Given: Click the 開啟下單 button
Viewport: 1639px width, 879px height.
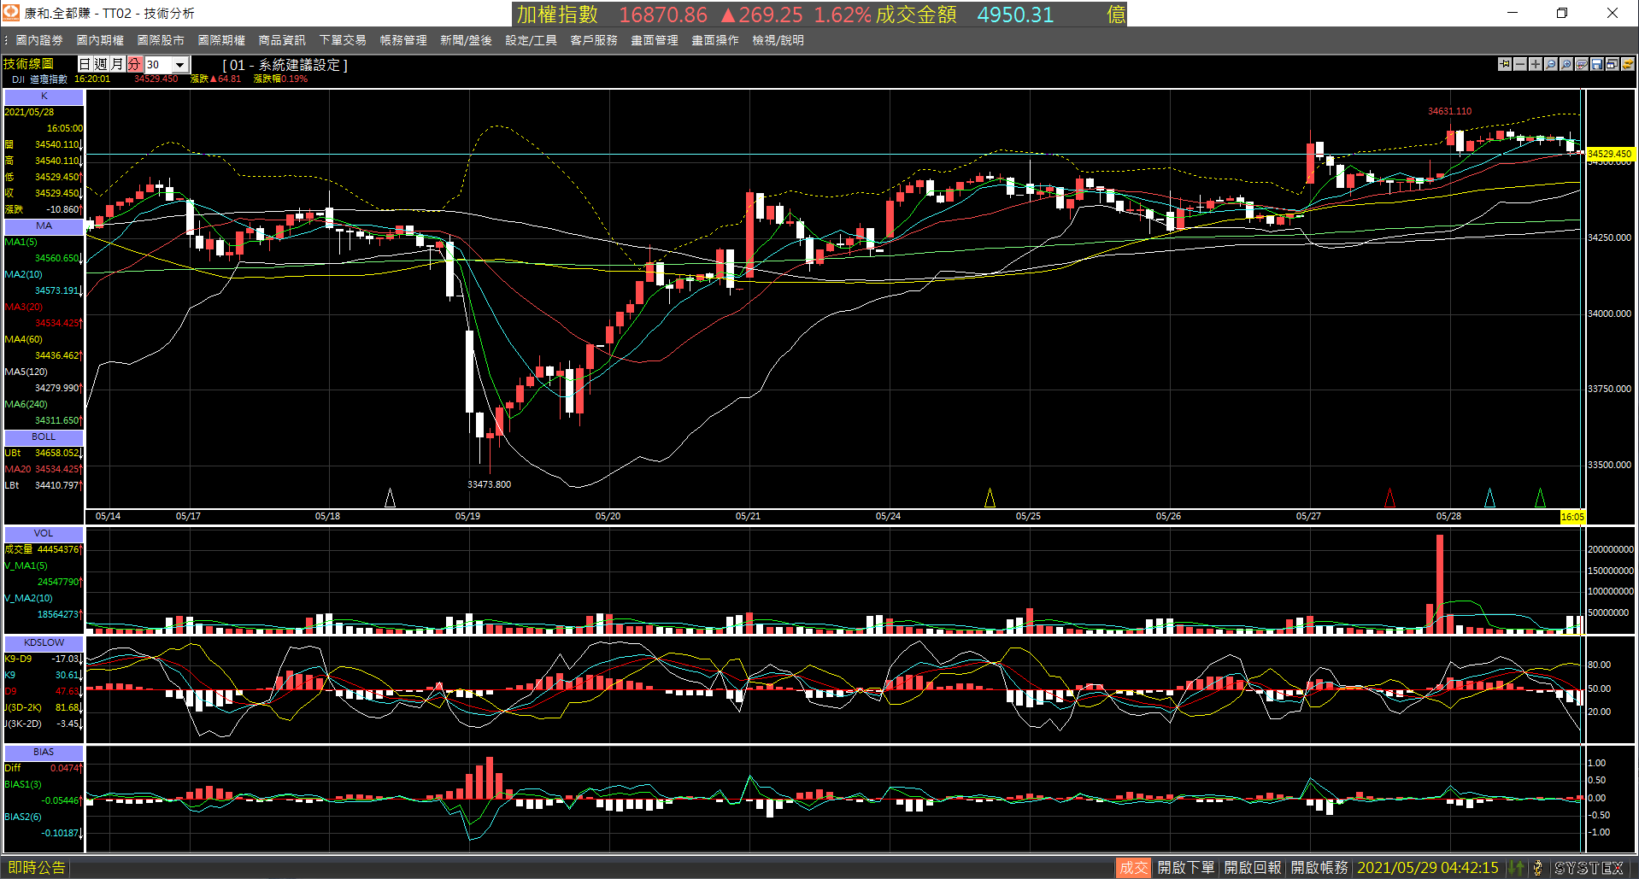Looking at the screenshot, I should click(x=1186, y=868).
